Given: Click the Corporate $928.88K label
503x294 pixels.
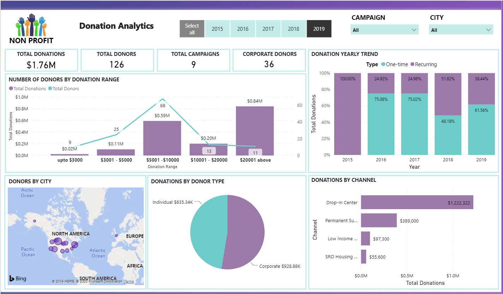Looking at the screenshot, I should (280, 266).
